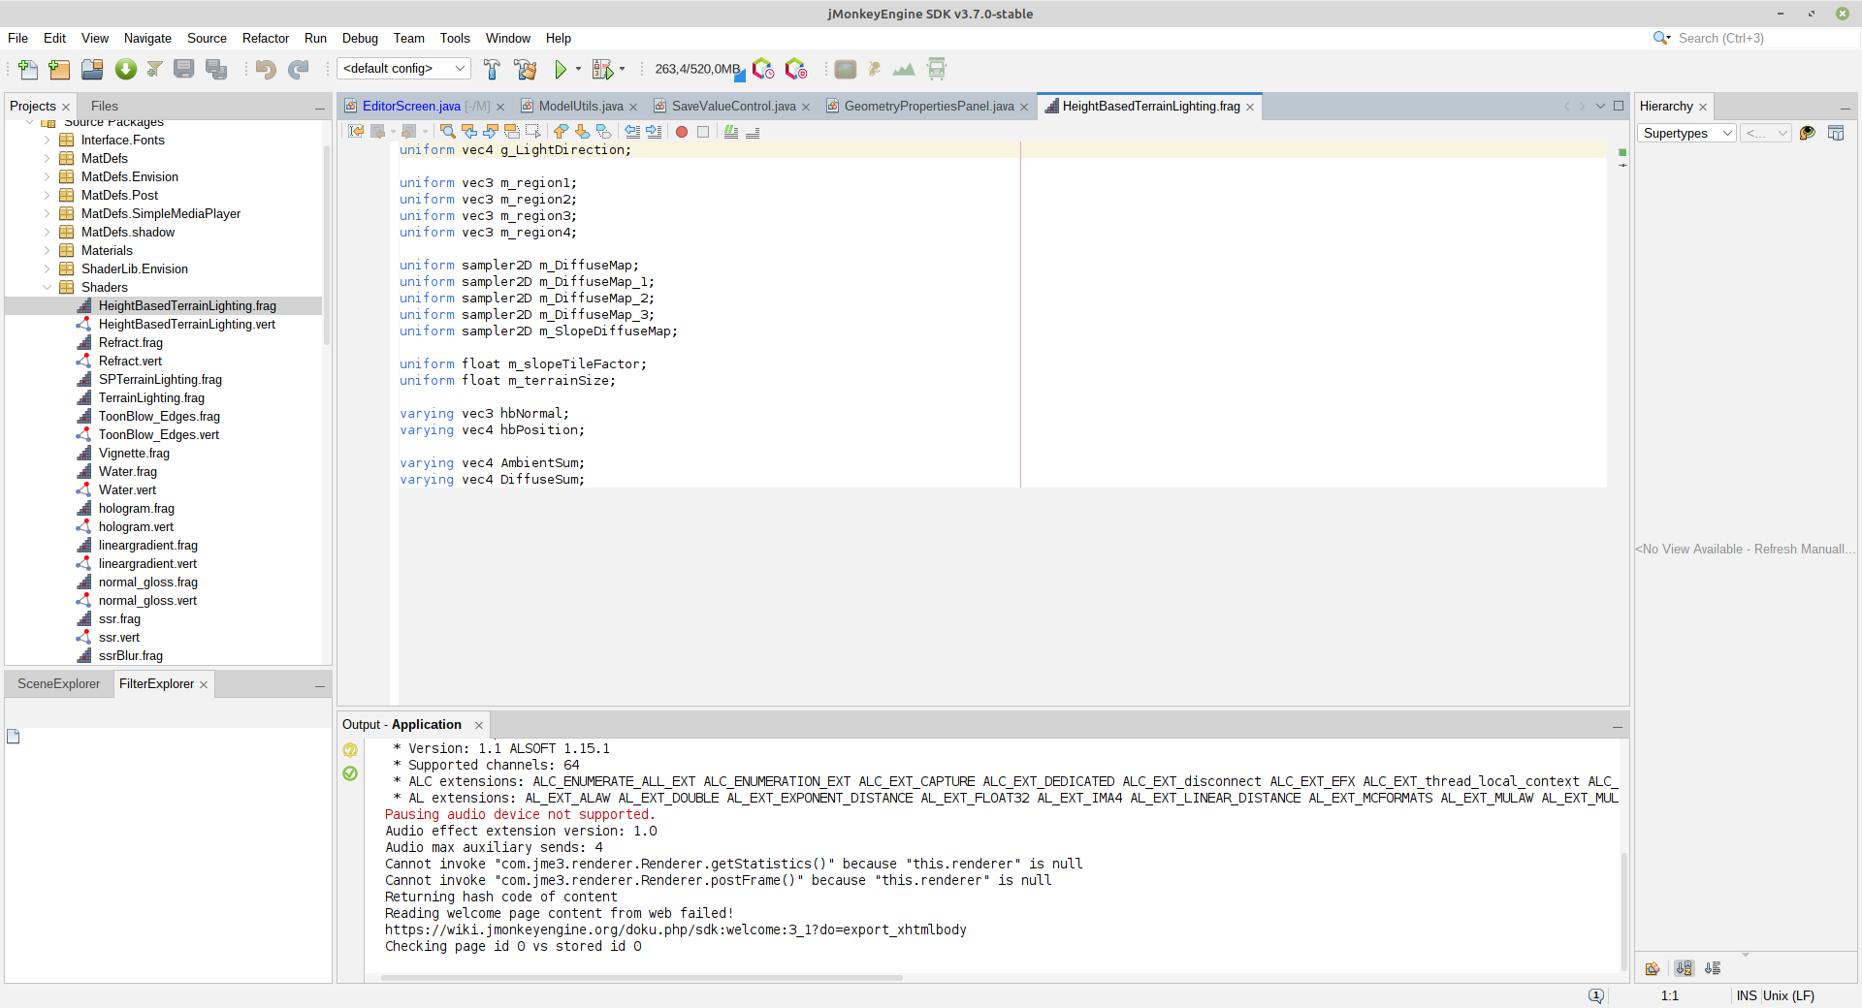Screen dimensions: 1862x1008
Task: Click the Next Bookmark down-arrow icon
Action: 582,131
